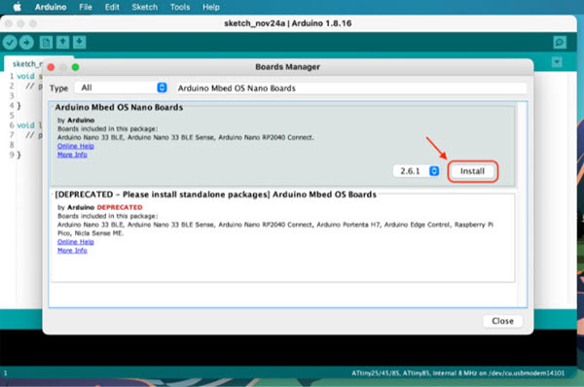Open the Sketch menu
Image resolution: width=584 pixels, height=387 pixels.
pos(144,7)
